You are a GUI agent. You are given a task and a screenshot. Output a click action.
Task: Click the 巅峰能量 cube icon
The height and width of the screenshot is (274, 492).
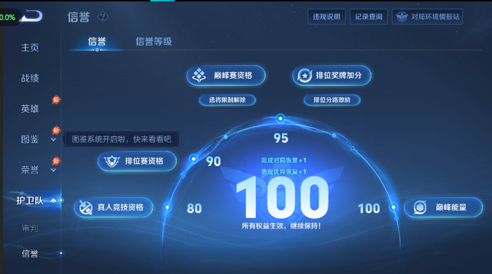click(419, 208)
